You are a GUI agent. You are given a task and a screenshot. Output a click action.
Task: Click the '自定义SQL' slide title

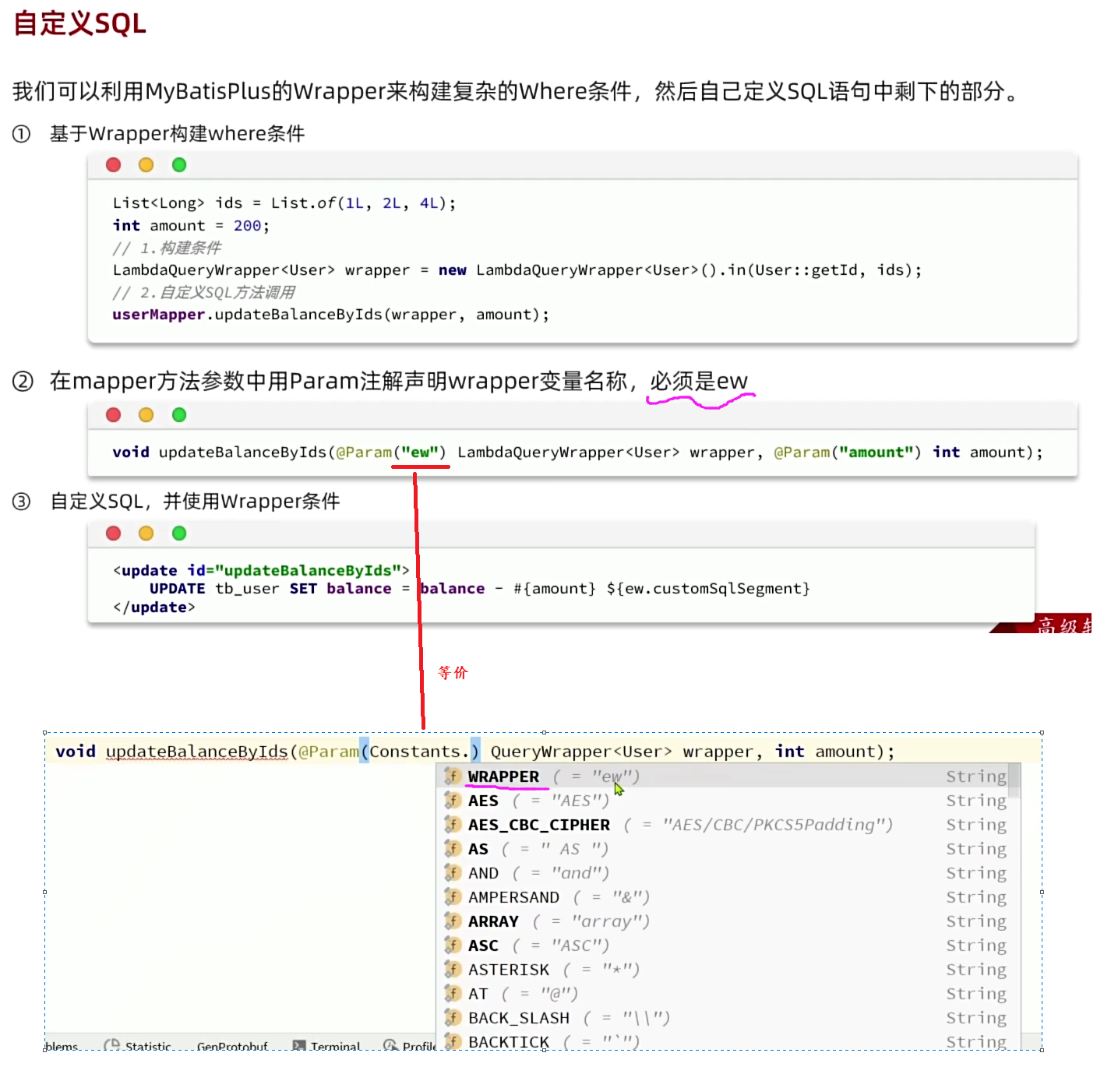point(79,23)
